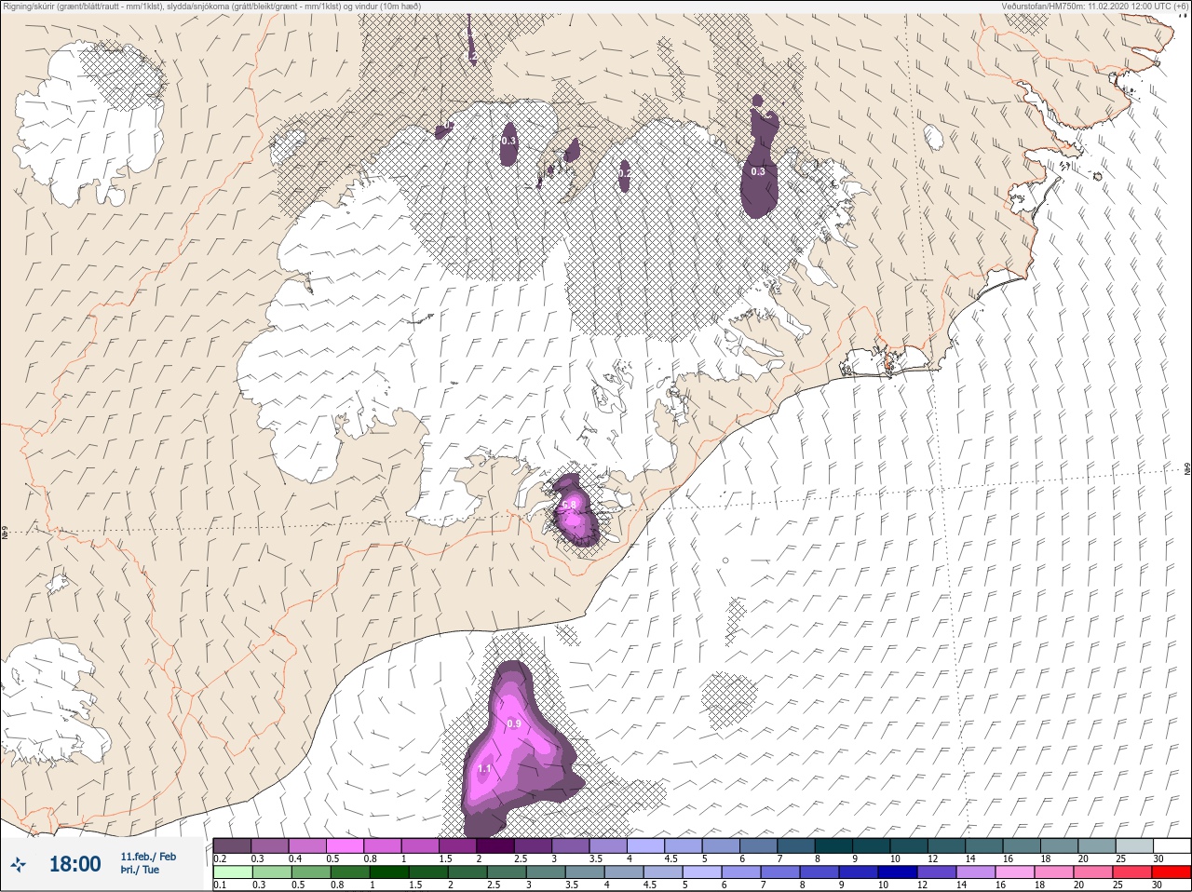
Task: Select top legend swatch between 0.8 and 1
Action: coord(383,845)
